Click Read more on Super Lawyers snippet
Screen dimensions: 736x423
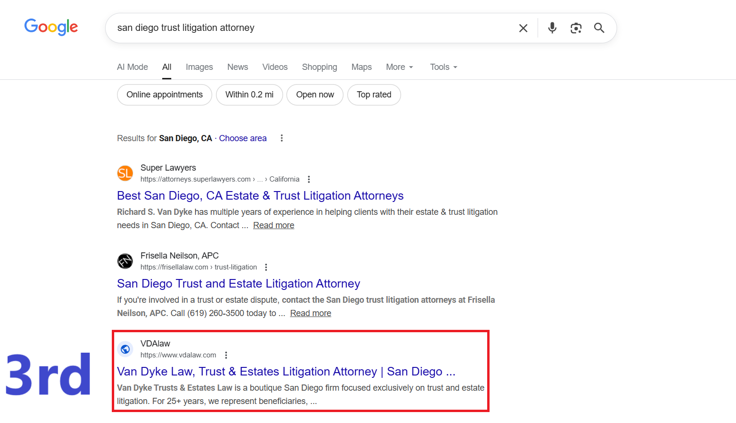click(x=274, y=225)
